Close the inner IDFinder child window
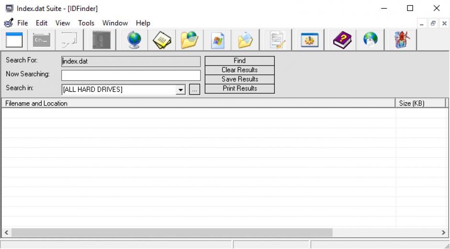This screenshot has width=450, height=249. 444,23
